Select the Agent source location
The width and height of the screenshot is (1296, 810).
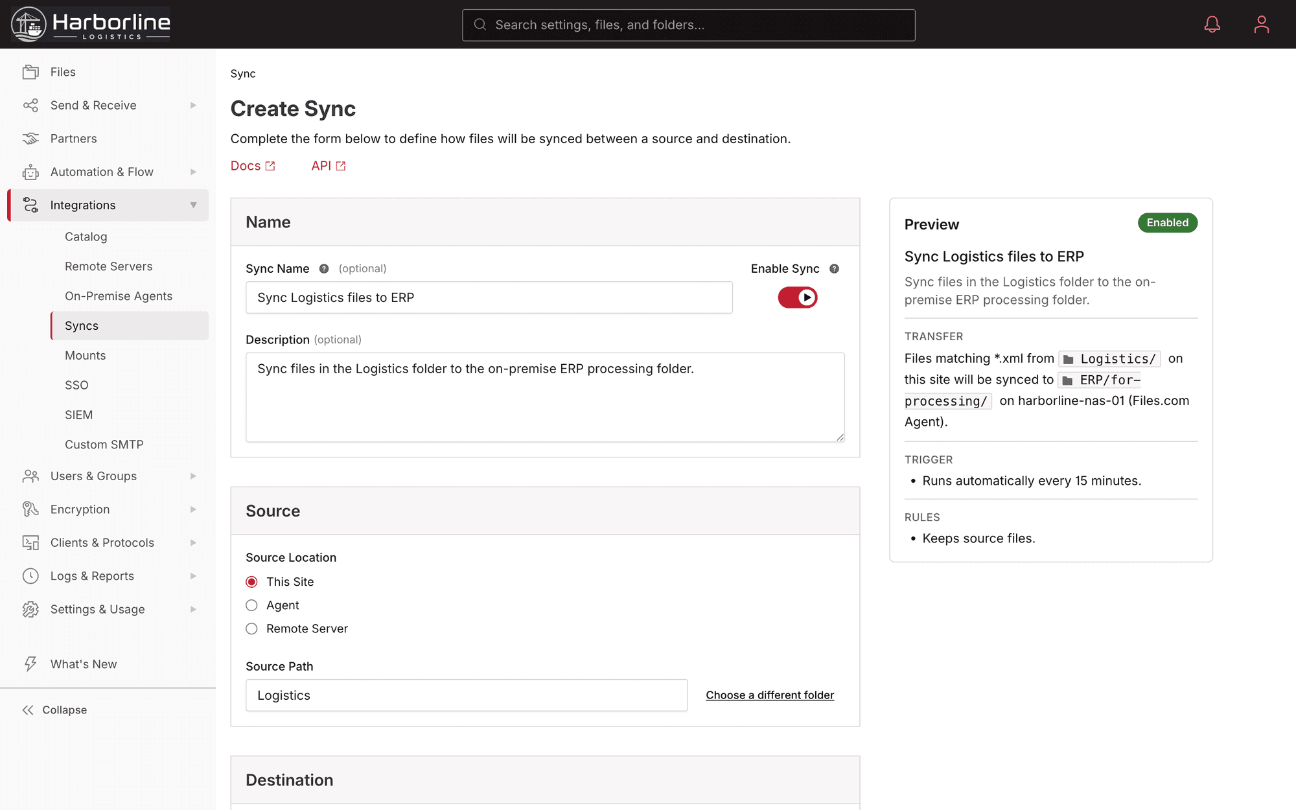tap(252, 605)
